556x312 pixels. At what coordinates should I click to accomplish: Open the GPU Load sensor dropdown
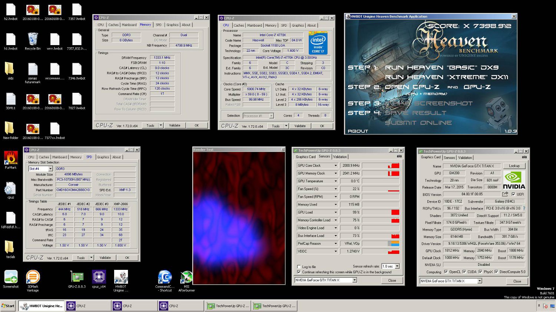coord(335,212)
